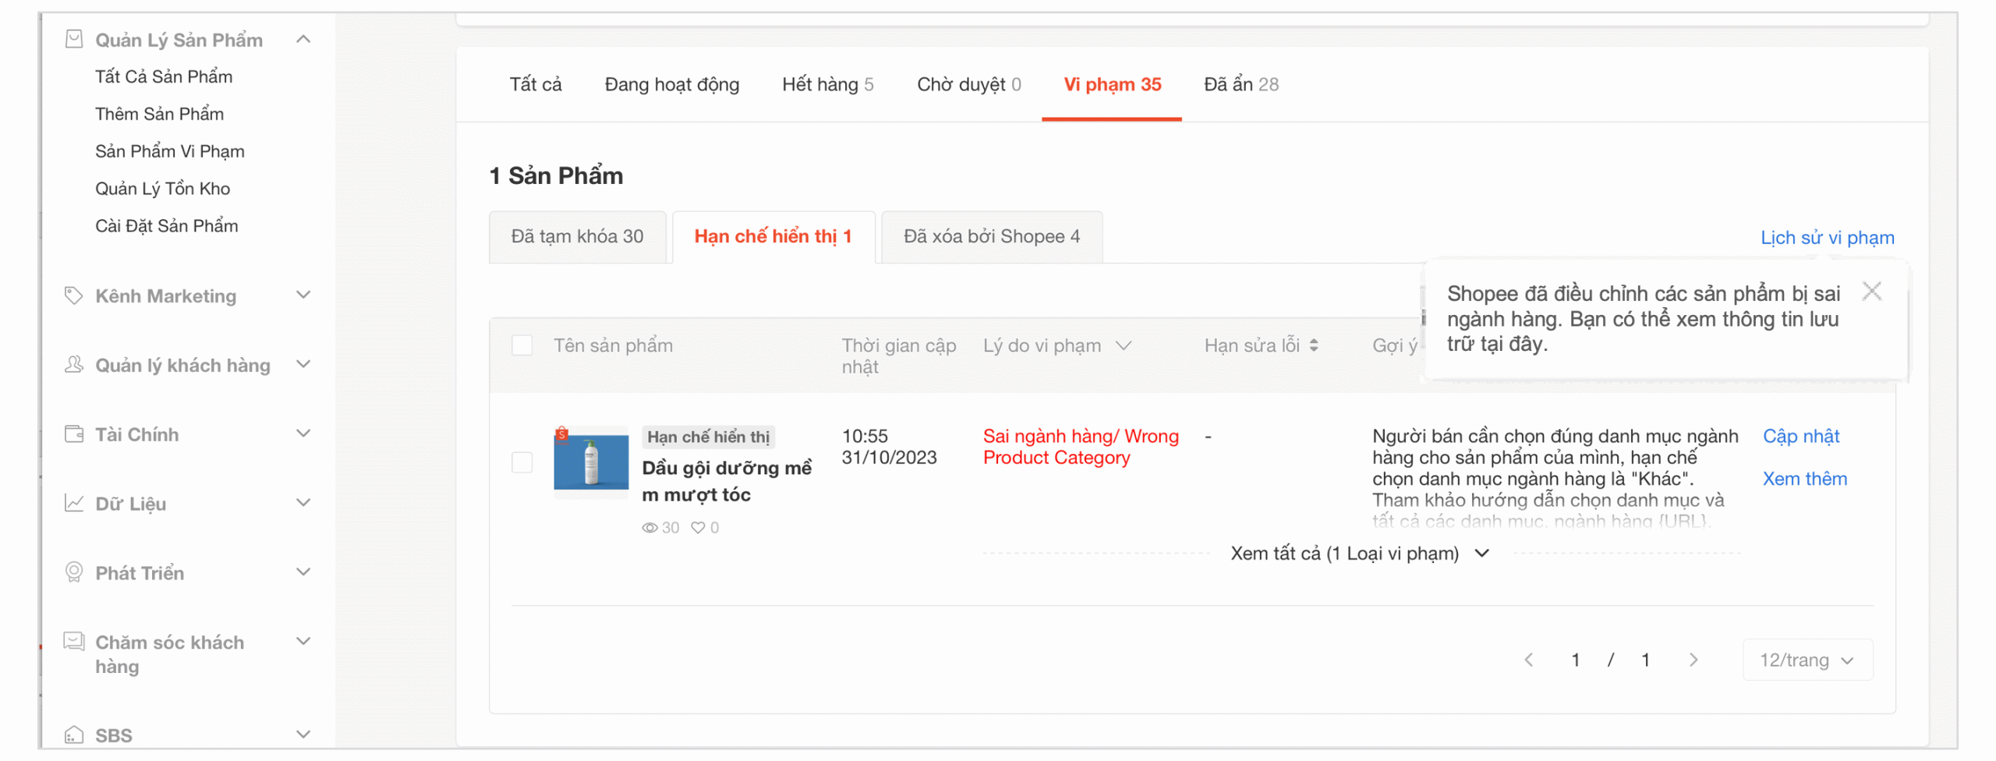Click the Tài Chính wallet icon
This screenshot has height=761, width=1996.
point(73,434)
